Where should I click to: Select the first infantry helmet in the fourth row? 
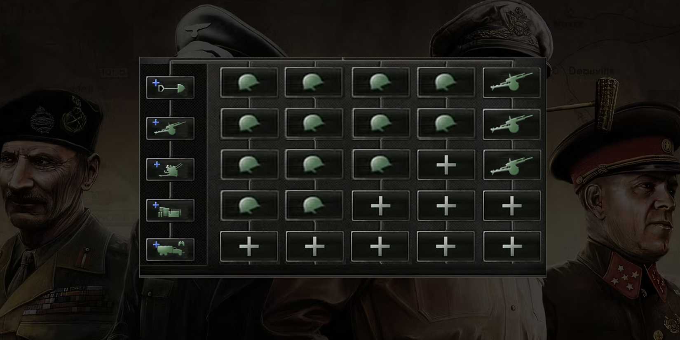click(249, 206)
